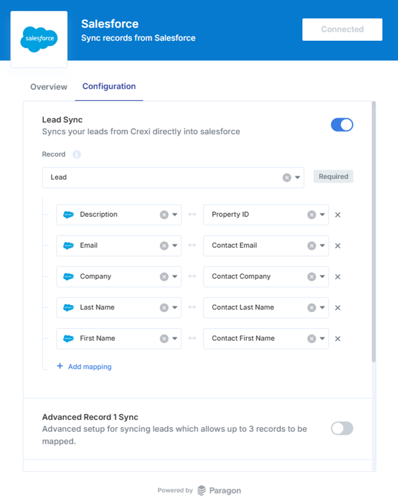
Task: Select the Configuration tab
Action: click(109, 86)
